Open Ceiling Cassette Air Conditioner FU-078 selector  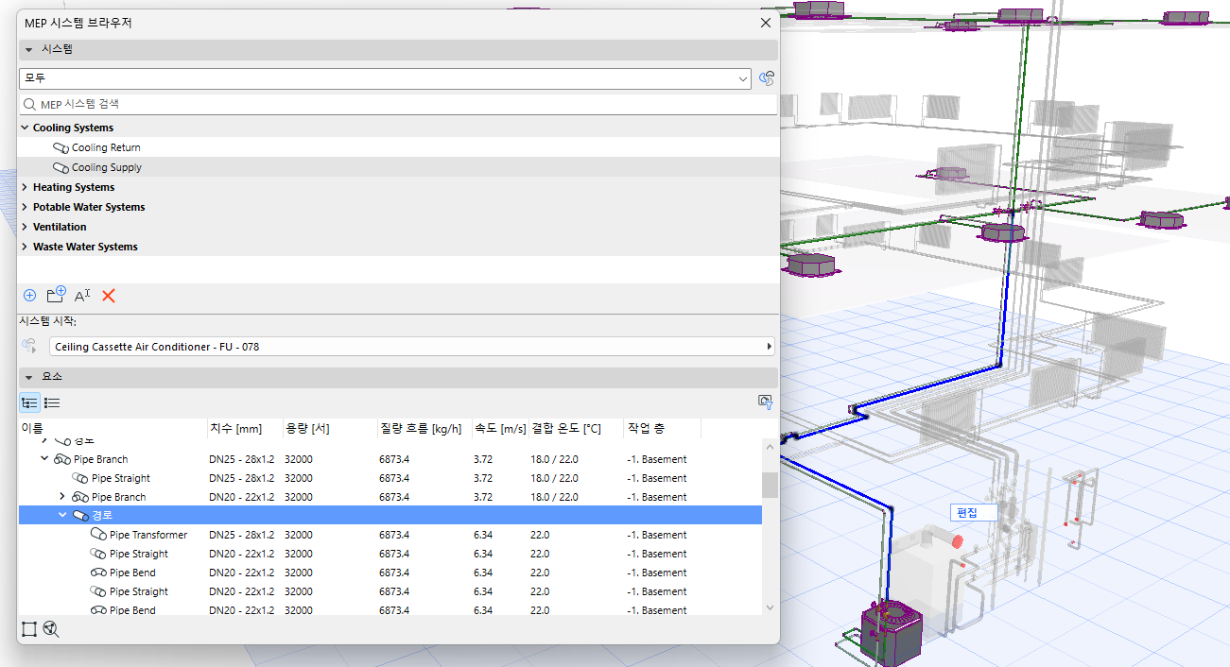tap(411, 347)
